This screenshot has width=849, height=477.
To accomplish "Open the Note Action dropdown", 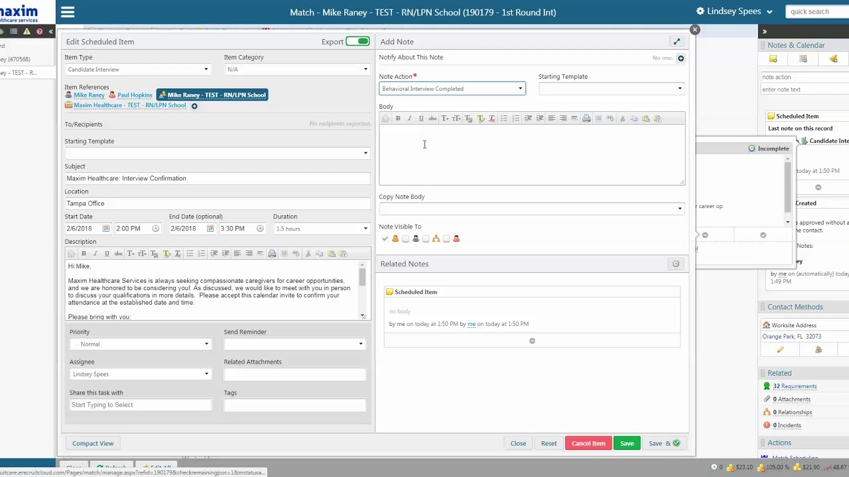I will click(452, 89).
